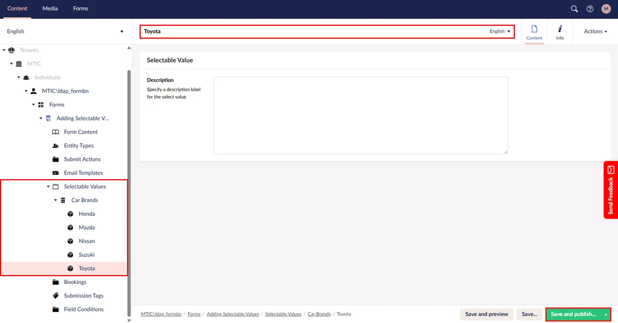Select Nissan in the content tree

coord(87,241)
